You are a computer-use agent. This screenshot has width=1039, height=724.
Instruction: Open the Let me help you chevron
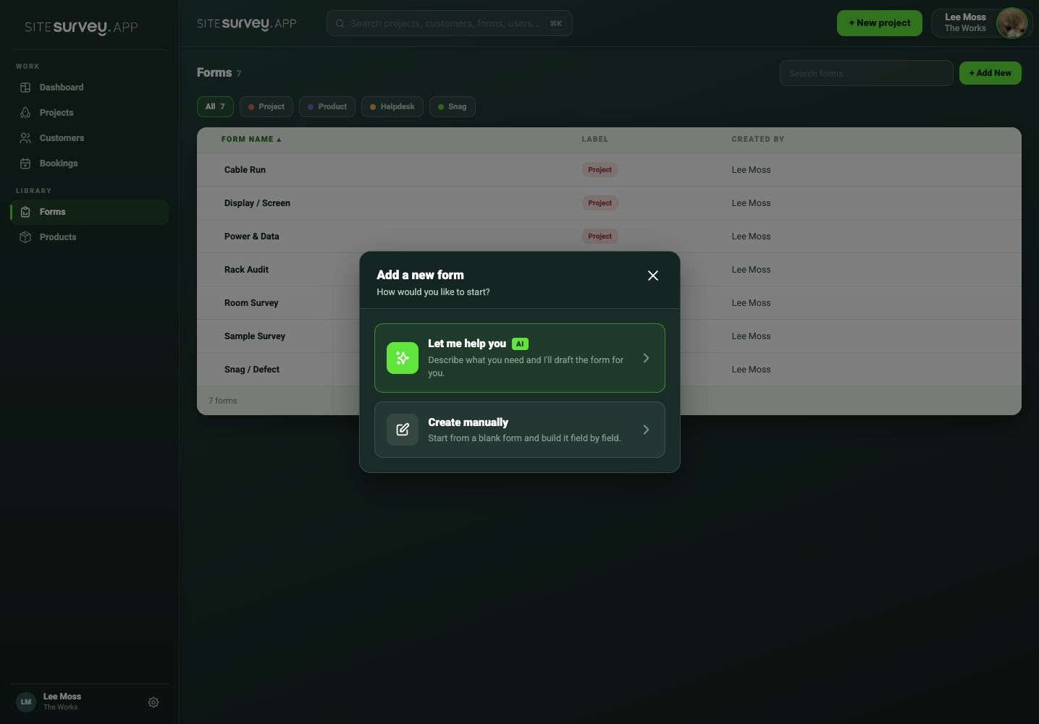click(x=646, y=358)
